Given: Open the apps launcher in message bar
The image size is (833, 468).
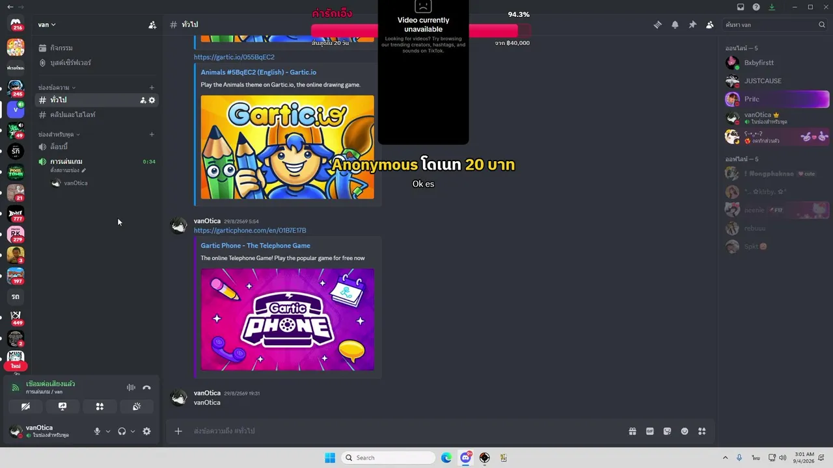Looking at the screenshot, I should pos(702,431).
